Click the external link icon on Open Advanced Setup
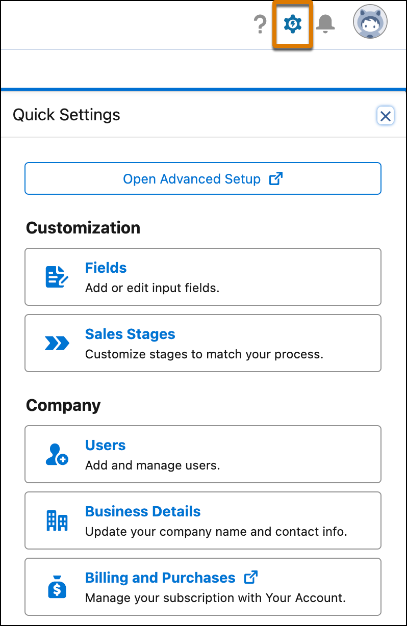Viewport: 407px width, 626px height. (276, 178)
